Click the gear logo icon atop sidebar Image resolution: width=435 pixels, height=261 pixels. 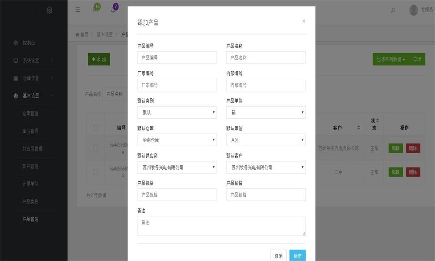50,10
